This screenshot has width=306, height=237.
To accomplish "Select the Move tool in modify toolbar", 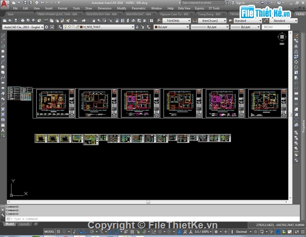I will point(296,62).
